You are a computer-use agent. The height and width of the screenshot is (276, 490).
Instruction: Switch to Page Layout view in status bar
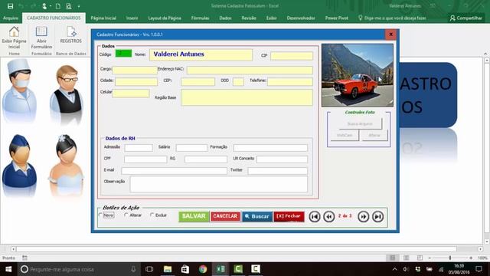[406, 258]
